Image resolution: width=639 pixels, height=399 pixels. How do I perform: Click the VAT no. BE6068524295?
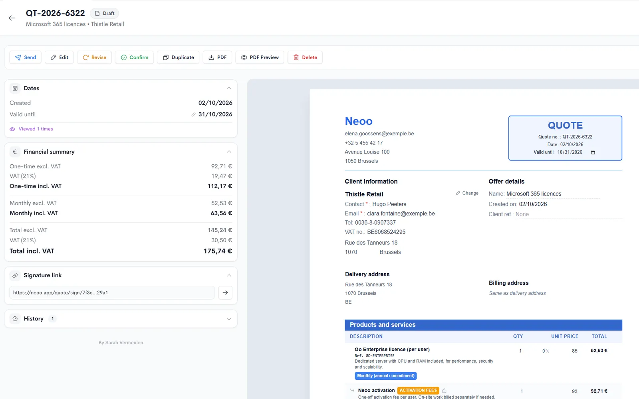[386, 232]
